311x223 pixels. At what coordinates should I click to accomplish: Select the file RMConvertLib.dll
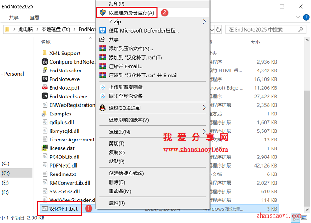pyautogui.click(x=70, y=183)
